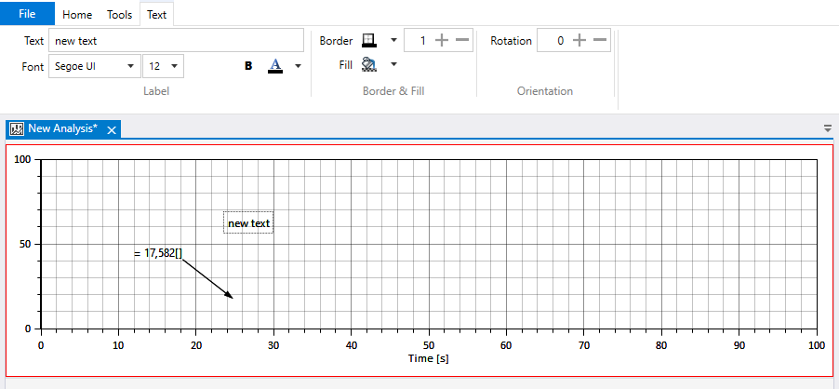Expand the Fill options dropdown arrow
This screenshot has height=389, width=839.
tap(393, 65)
